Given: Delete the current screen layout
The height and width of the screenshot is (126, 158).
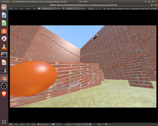Looking at the screenshot, I should pos(60,9).
